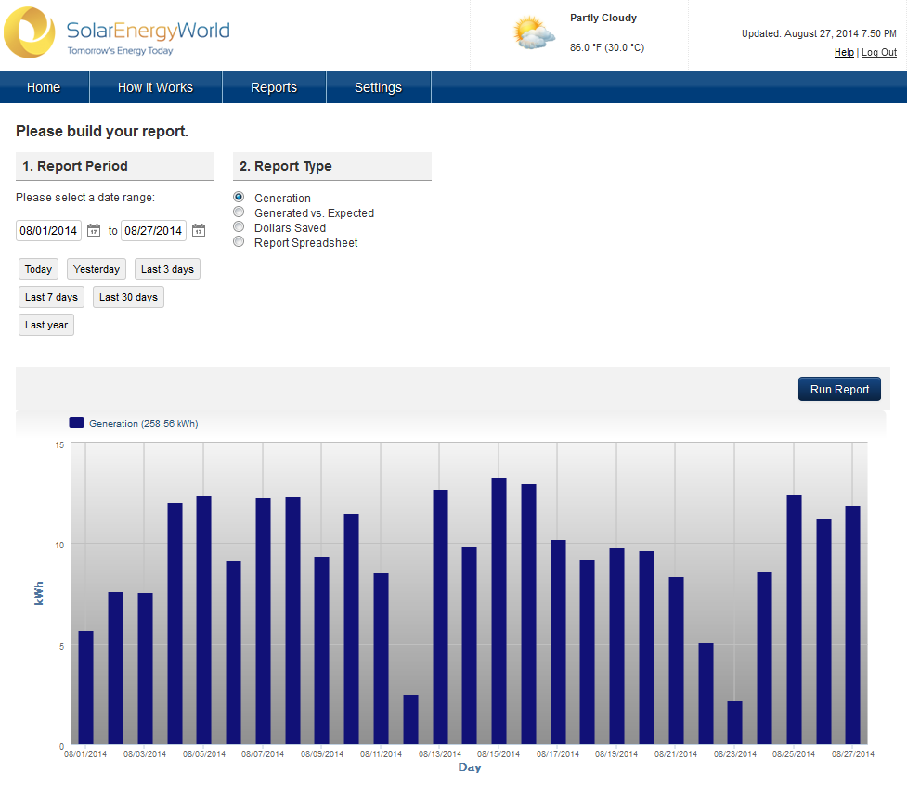This screenshot has height=798, width=907.
Task: Click the Solar Energy World logo
Action: (116, 33)
